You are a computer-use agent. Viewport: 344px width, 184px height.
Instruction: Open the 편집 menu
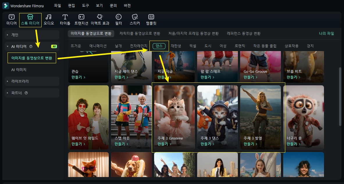[x=72, y=6]
